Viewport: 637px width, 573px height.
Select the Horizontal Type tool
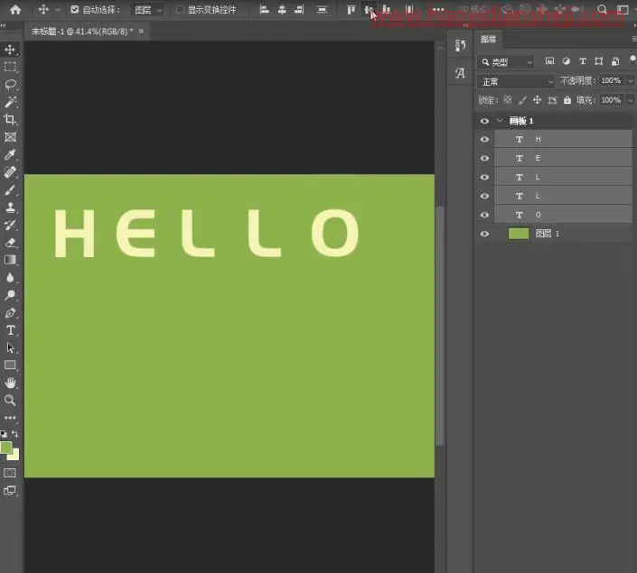(x=10, y=330)
